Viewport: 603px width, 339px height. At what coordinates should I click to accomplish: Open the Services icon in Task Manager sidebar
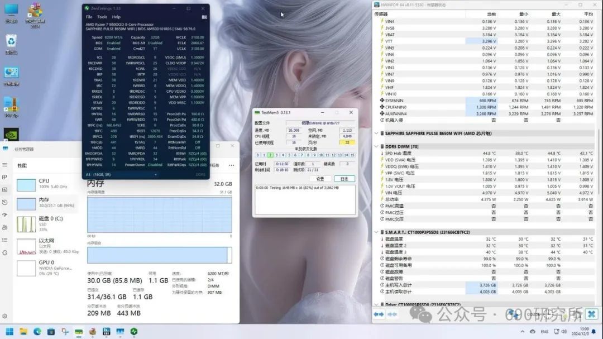point(4,253)
